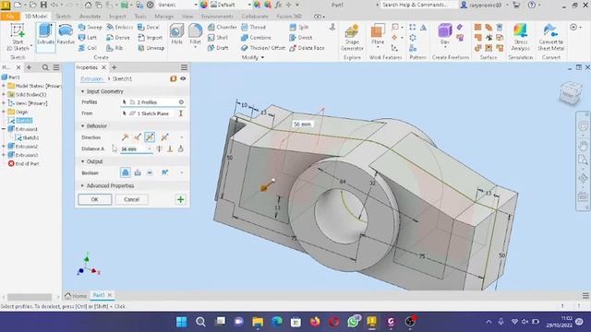Open the File menu

tap(10, 17)
